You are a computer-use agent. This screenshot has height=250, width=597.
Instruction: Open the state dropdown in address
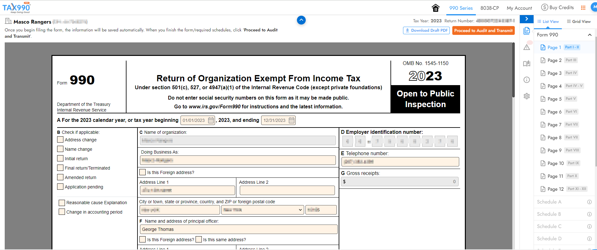coord(263,210)
